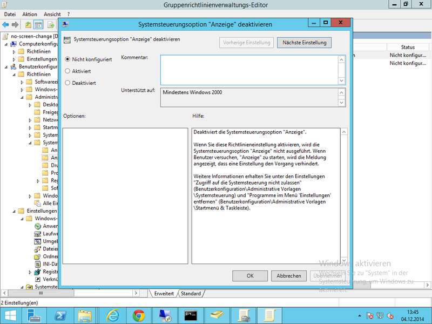This screenshot has width=432, height=324.
Task: Open Google Chrome from the taskbar
Action: [x=139, y=315]
